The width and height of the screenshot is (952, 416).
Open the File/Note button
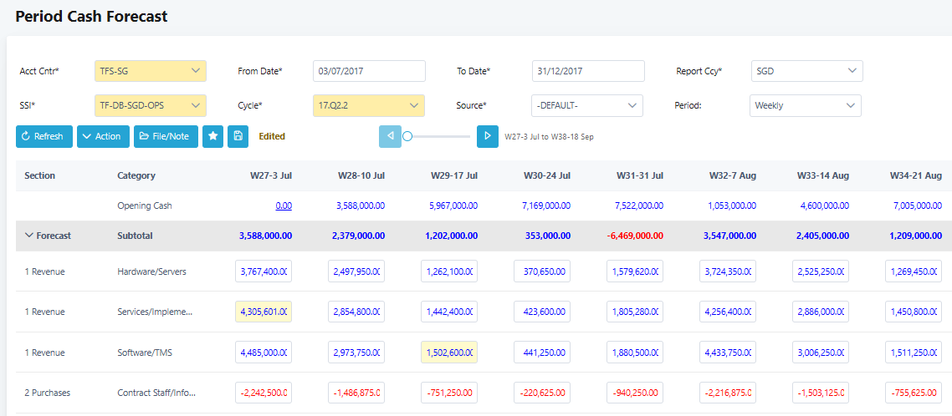(166, 136)
